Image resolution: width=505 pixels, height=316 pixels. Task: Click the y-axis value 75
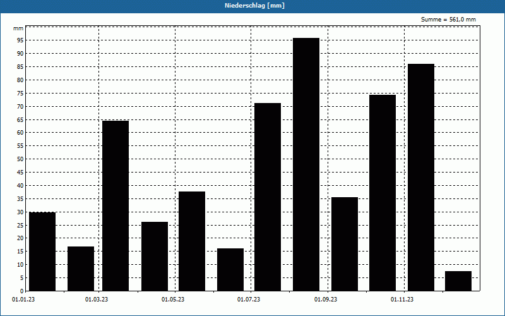[x=21, y=93]
